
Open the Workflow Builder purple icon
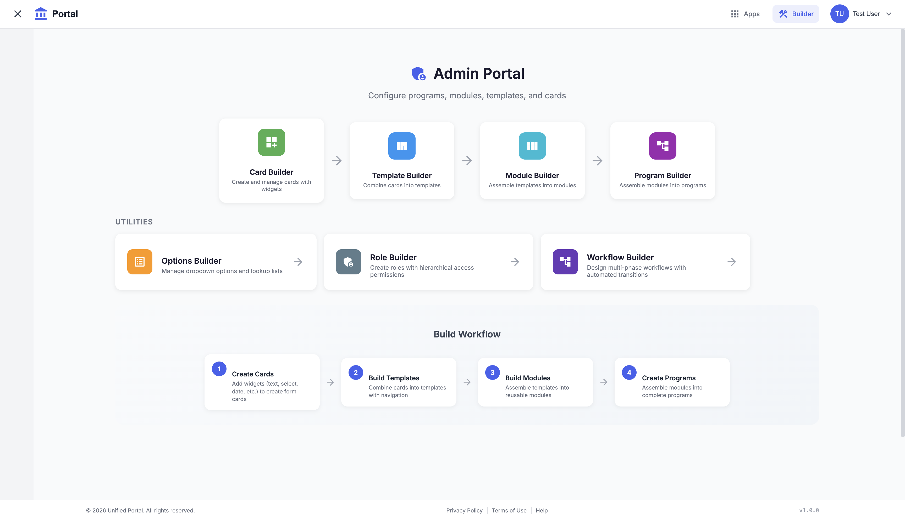[565, 262]
